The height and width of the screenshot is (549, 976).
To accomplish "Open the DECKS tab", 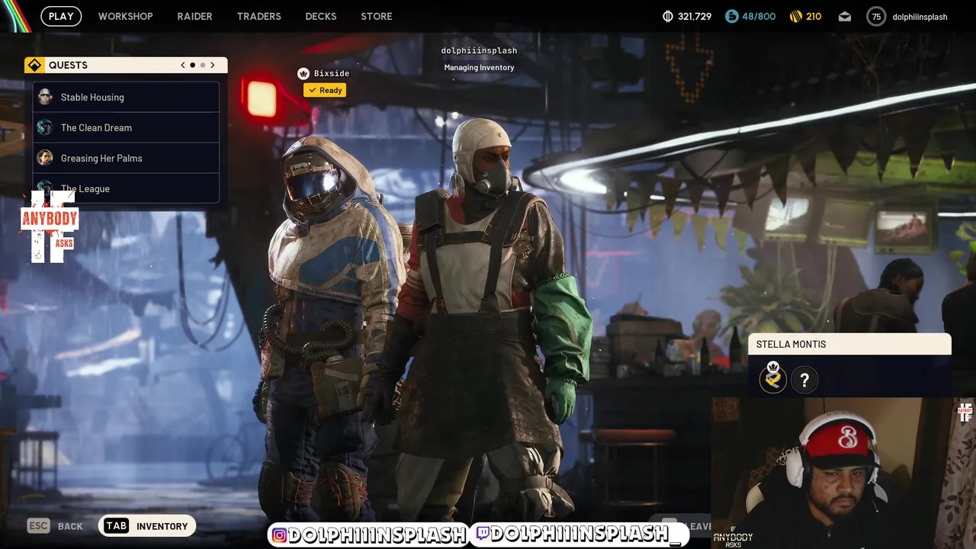I will tap(321, 16).
